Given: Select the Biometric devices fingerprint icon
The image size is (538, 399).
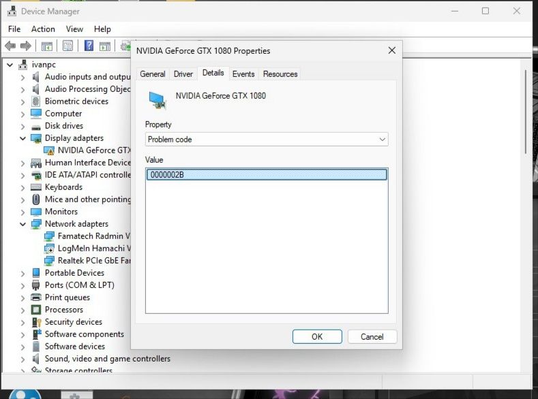Looking at the screenshot, I should [35, 101].
